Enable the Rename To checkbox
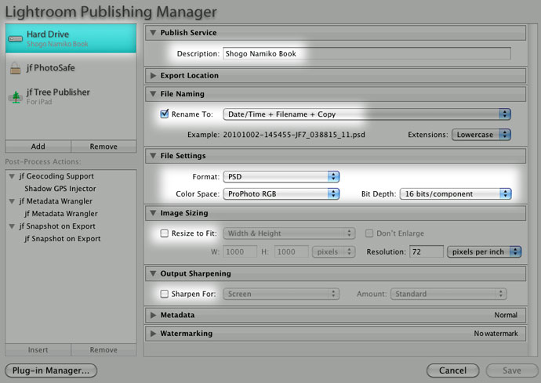This screenshot has width=541, height=383. click(x=165, y=114)
